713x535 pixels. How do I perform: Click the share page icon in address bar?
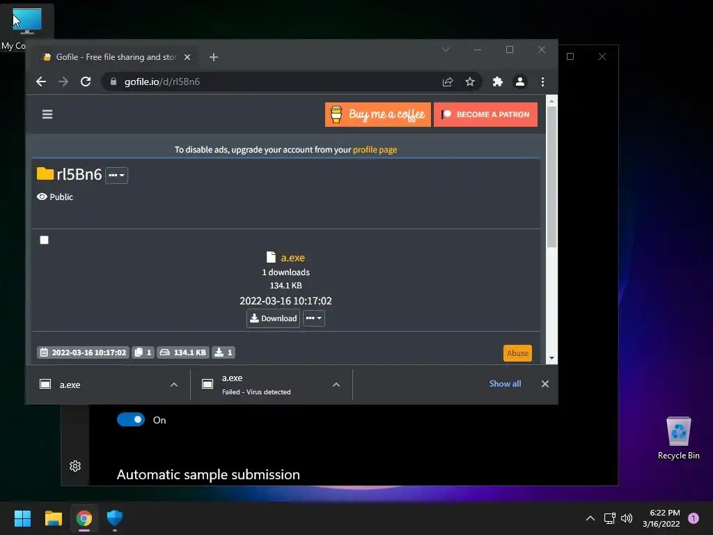(x=448, y=82)
